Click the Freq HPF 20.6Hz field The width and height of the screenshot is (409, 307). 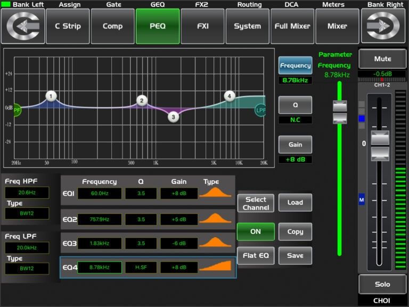pos(27,192)
